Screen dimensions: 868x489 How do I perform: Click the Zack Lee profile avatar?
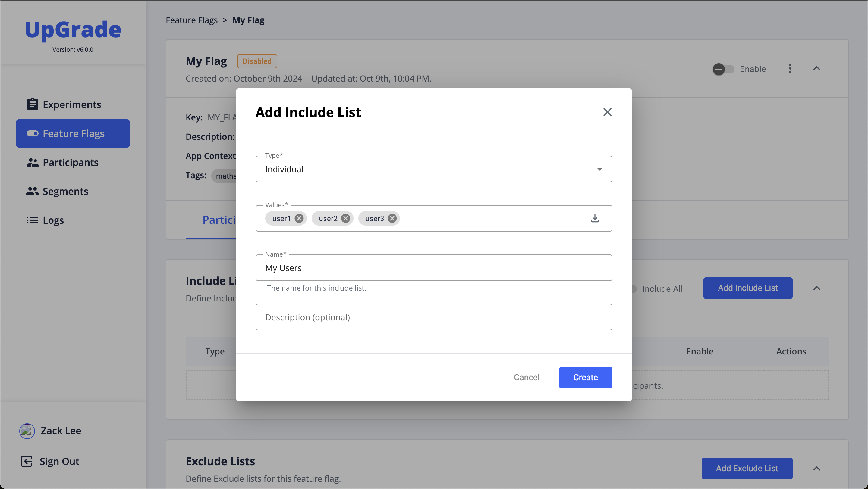[27, 431]
